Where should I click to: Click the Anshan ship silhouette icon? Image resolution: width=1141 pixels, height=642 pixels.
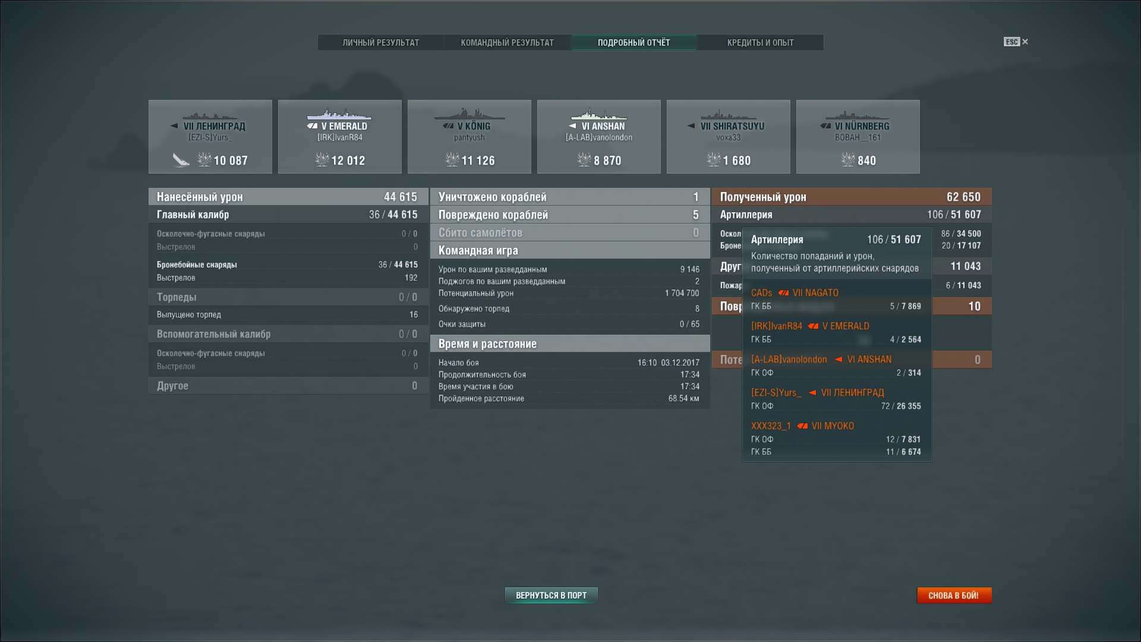pyautogui.click(x=598, y=114)
